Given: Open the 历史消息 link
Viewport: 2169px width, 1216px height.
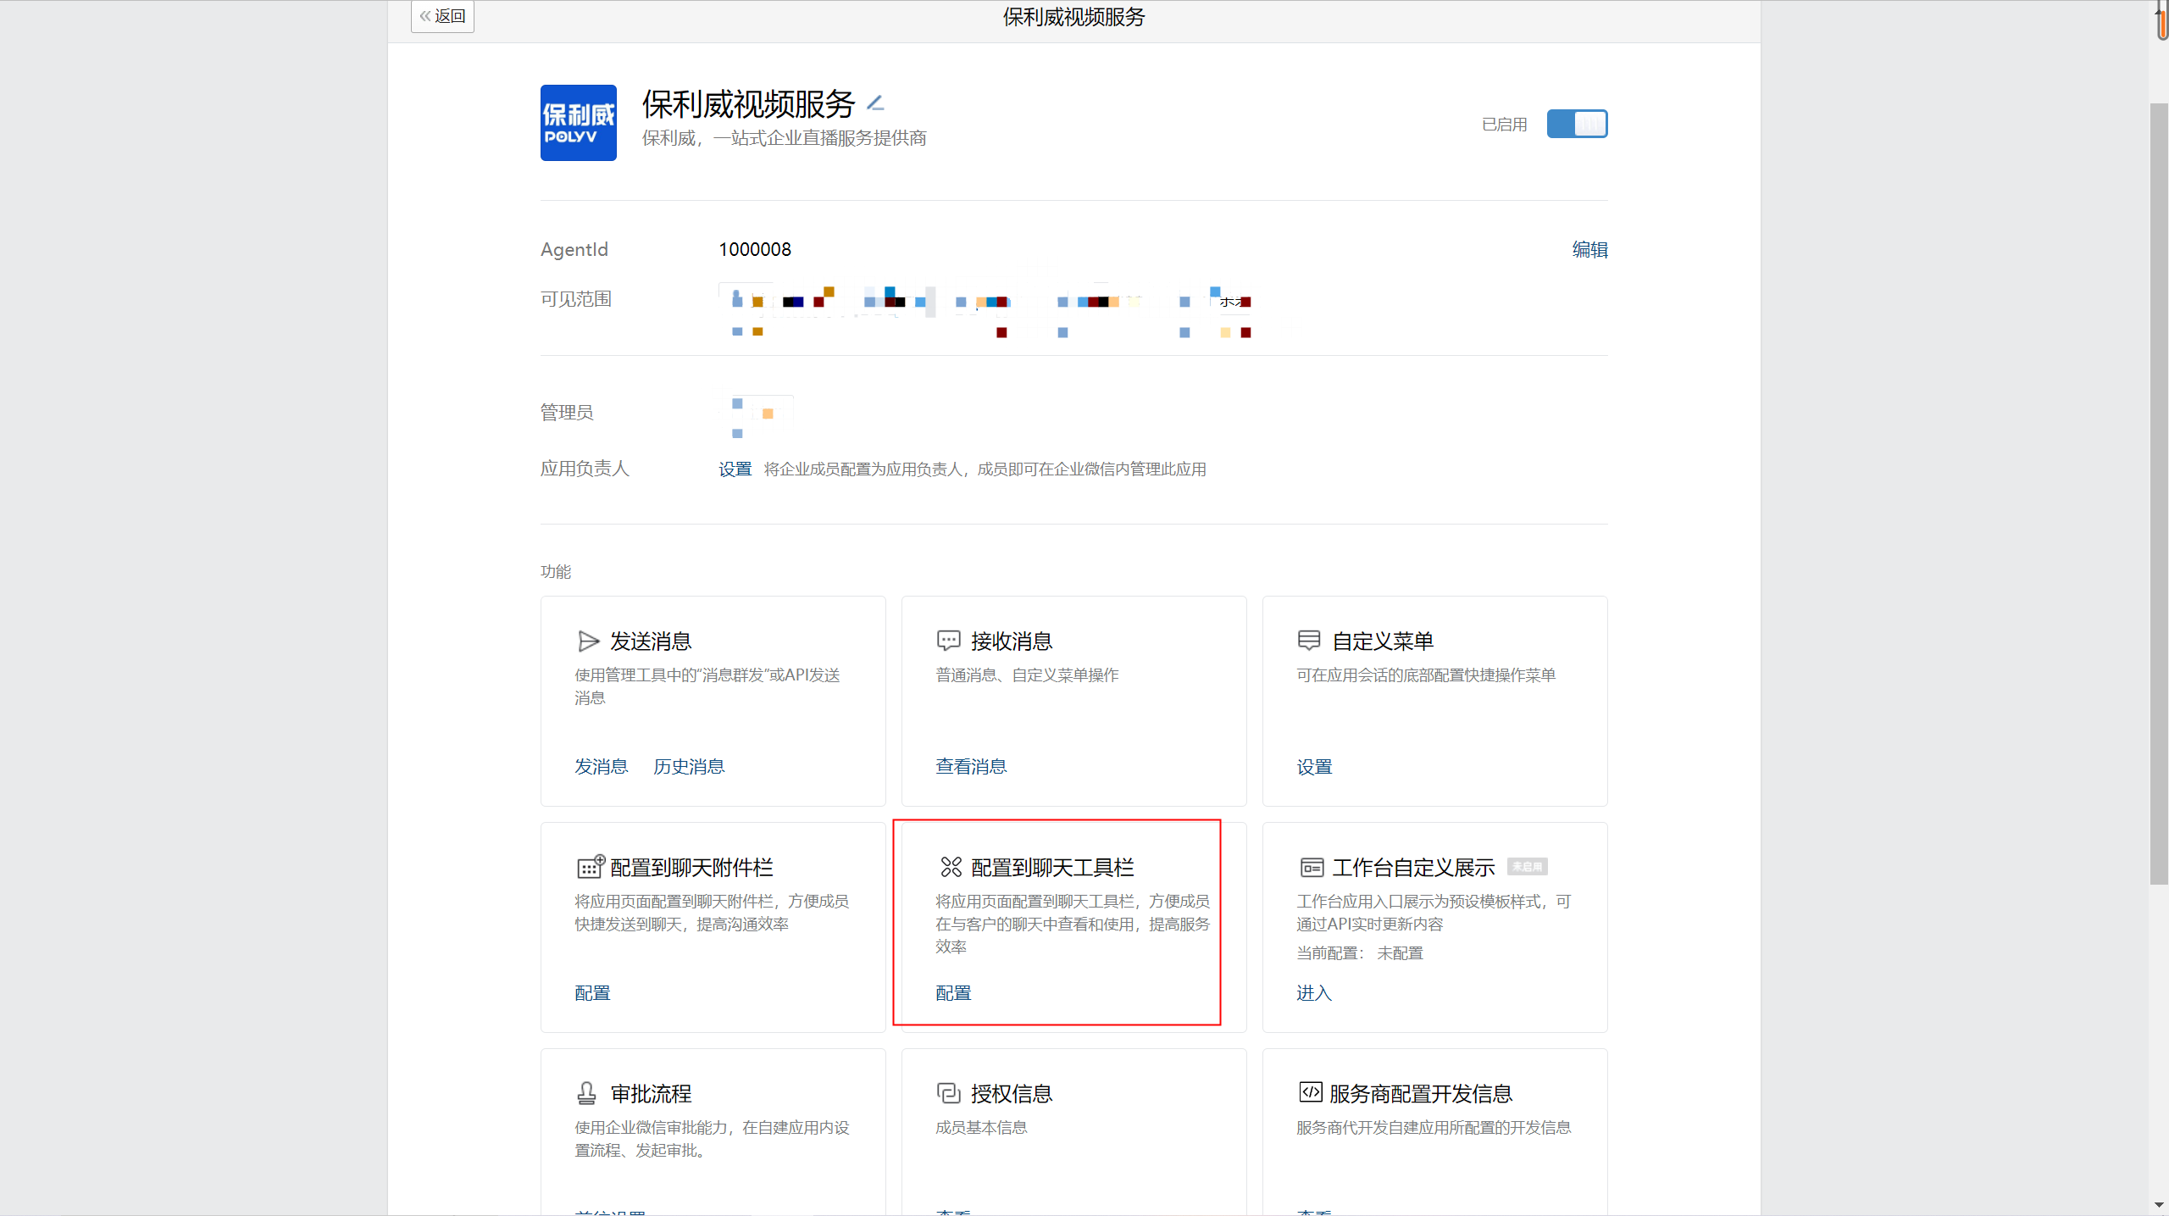Looking at the screenshot, I should (689, 767).
